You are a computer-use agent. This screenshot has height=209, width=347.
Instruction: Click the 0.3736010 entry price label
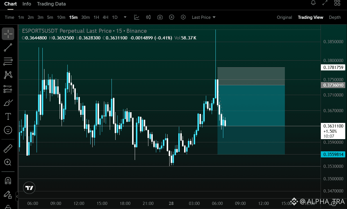pyautogui.click(x=333, y=85)
